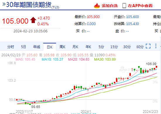This screenshot has width=161, height=114.
Task: Click the MA30 green indicator label
Action: tap(105, 59)
